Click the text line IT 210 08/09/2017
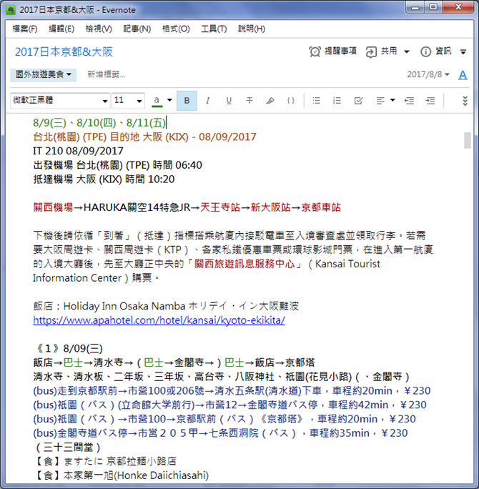 coord(78,151)
